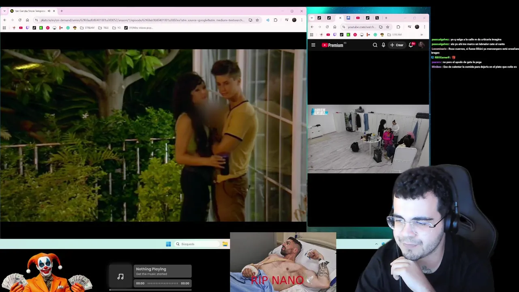Switch to the X (Twitter) tab in right window

377,18
